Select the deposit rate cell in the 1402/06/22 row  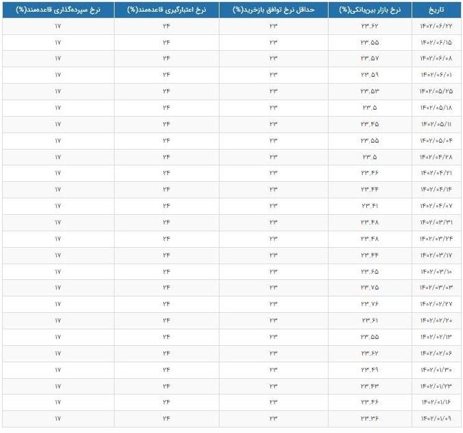(58, 26)
